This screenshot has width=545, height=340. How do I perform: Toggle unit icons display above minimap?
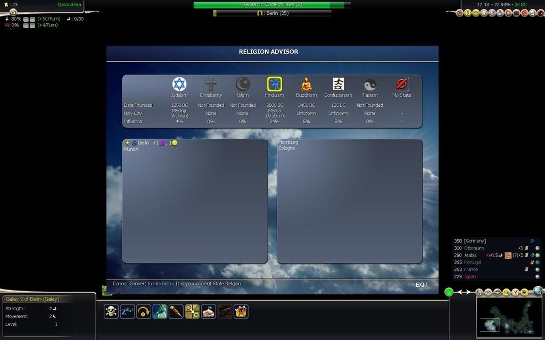point(479,293)
